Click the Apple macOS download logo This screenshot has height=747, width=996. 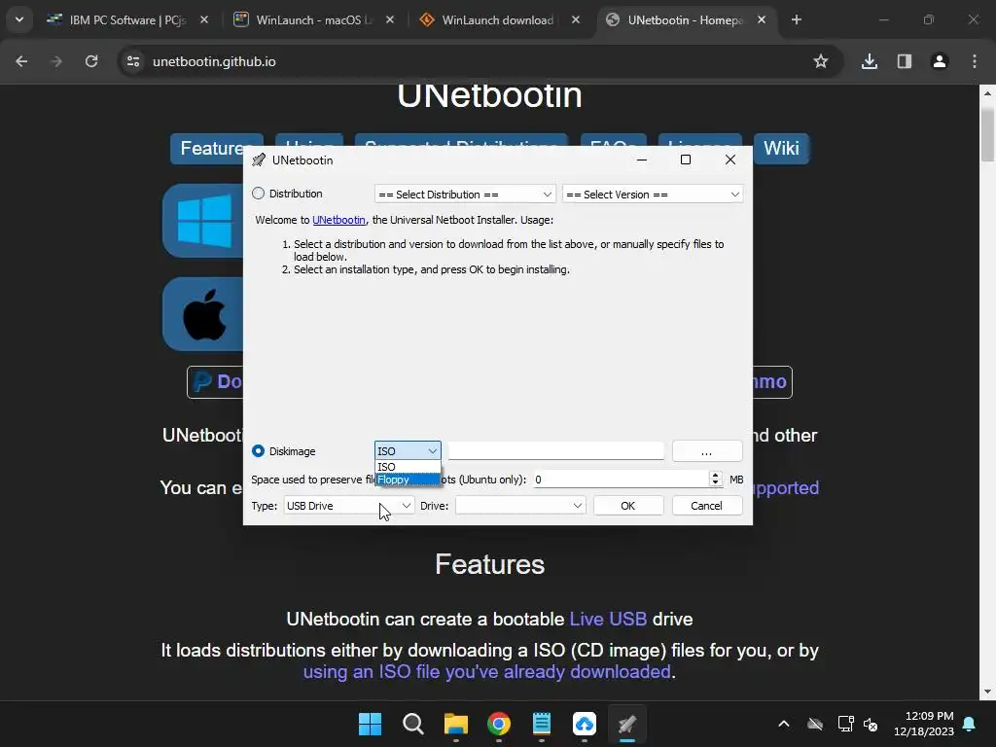pyautogui.click(x=203, y=314)
